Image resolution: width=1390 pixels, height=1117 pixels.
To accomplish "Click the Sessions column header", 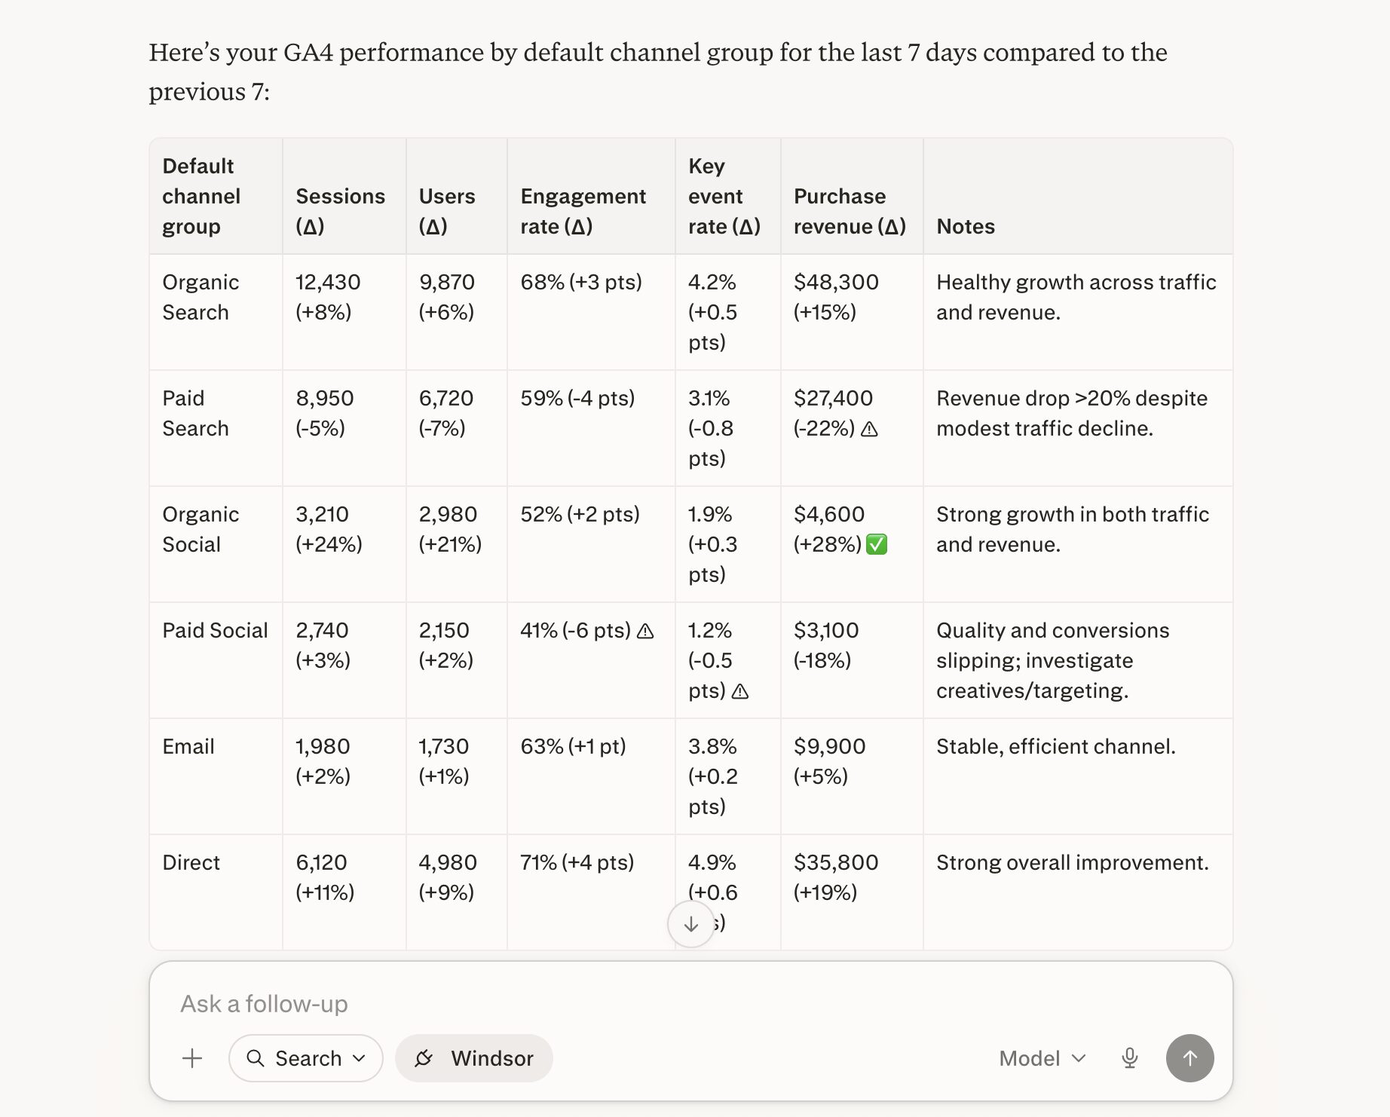I will 340,211.
